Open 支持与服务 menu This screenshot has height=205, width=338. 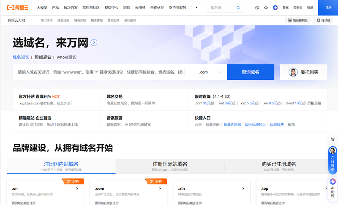177,8
